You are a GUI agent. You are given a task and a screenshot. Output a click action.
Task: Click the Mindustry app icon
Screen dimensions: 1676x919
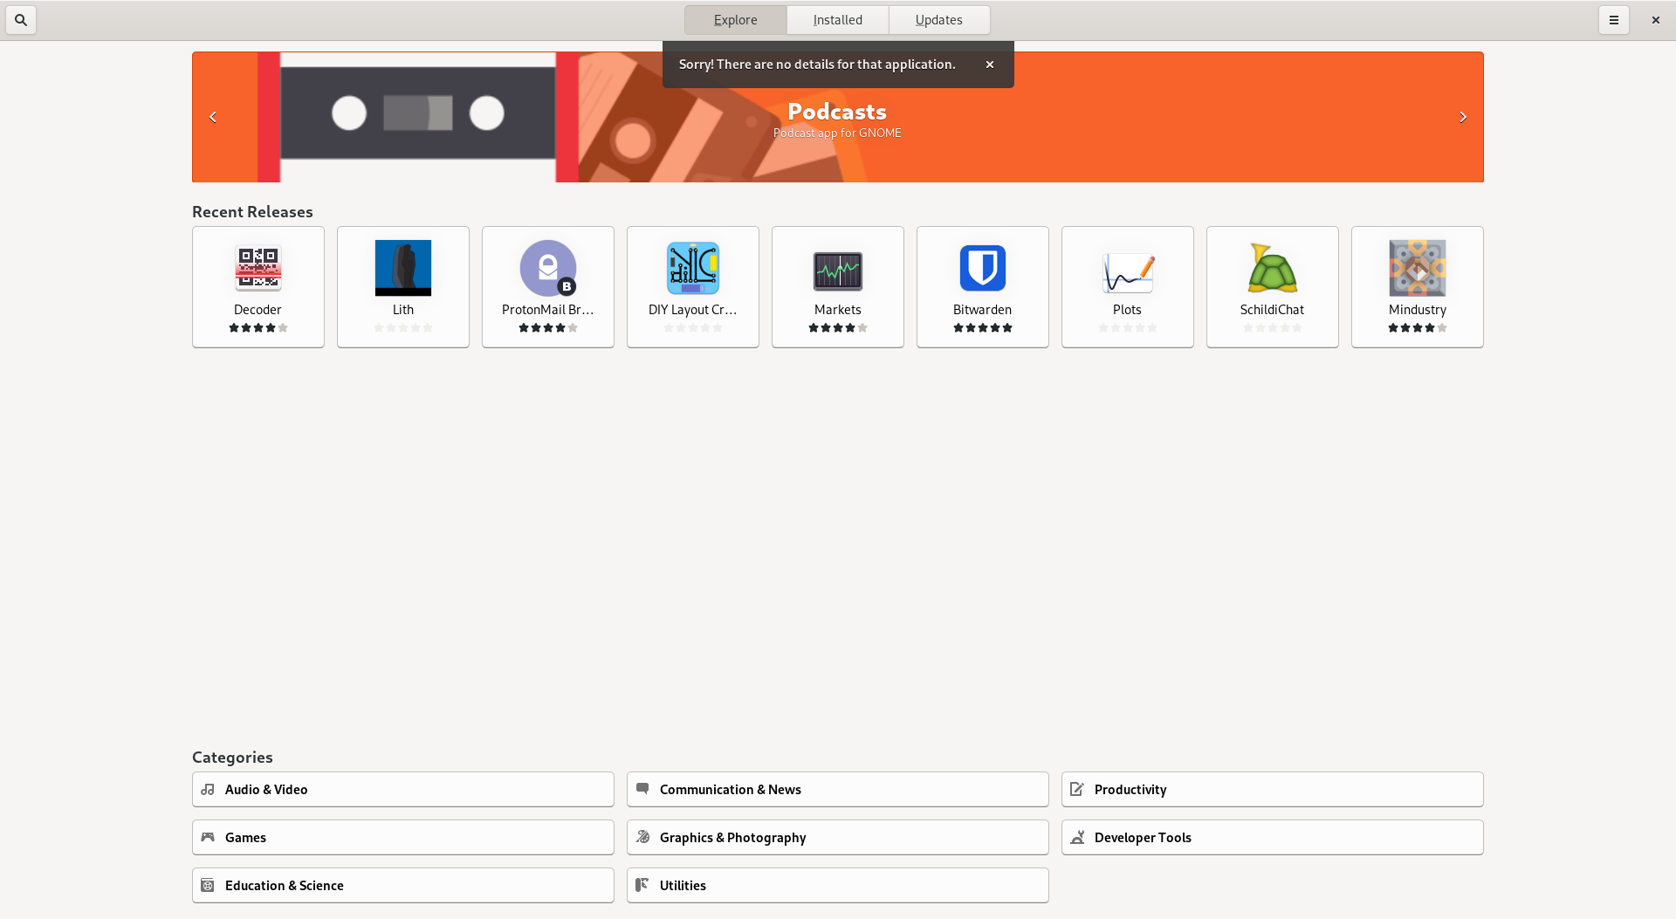pyautogui.click(x=1418, y=268)
